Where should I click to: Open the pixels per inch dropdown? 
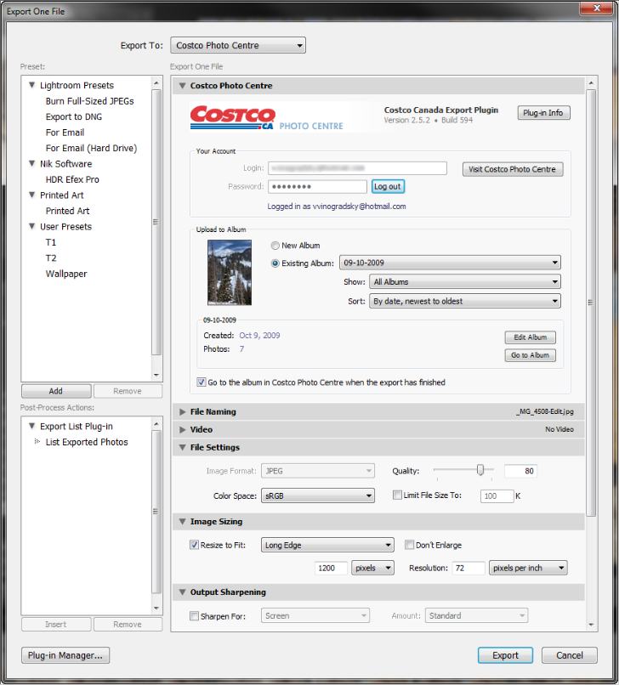tap(528, 568)
